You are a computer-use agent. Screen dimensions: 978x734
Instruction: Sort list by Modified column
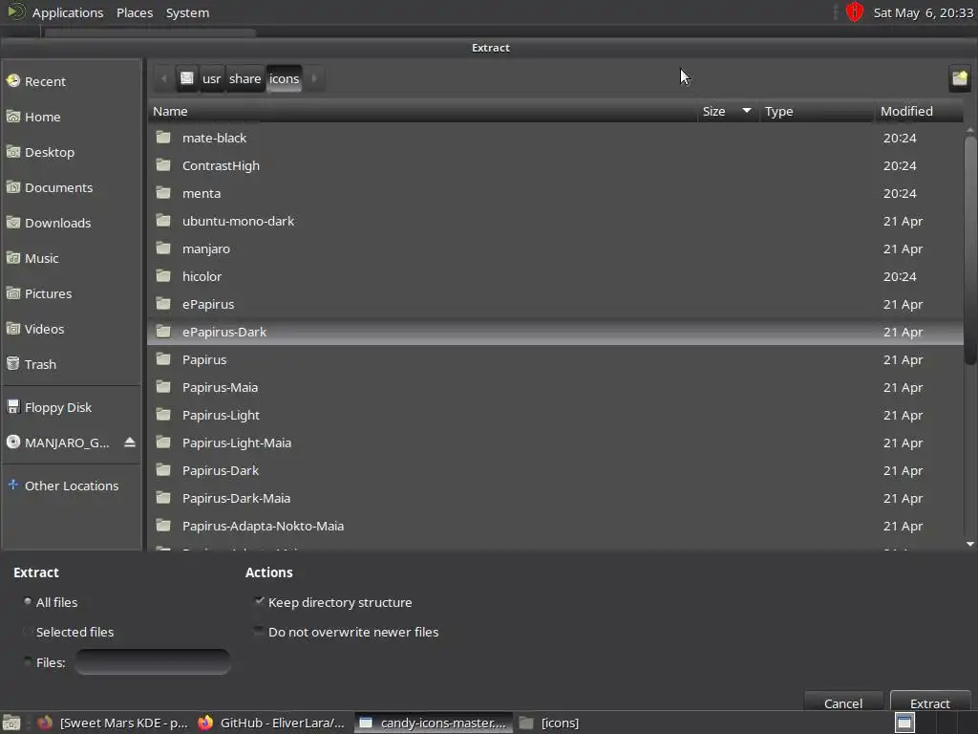click(919, 111)
